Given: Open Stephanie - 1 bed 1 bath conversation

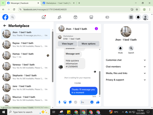Looking at the screenshot, I should [x=26, y=77].
